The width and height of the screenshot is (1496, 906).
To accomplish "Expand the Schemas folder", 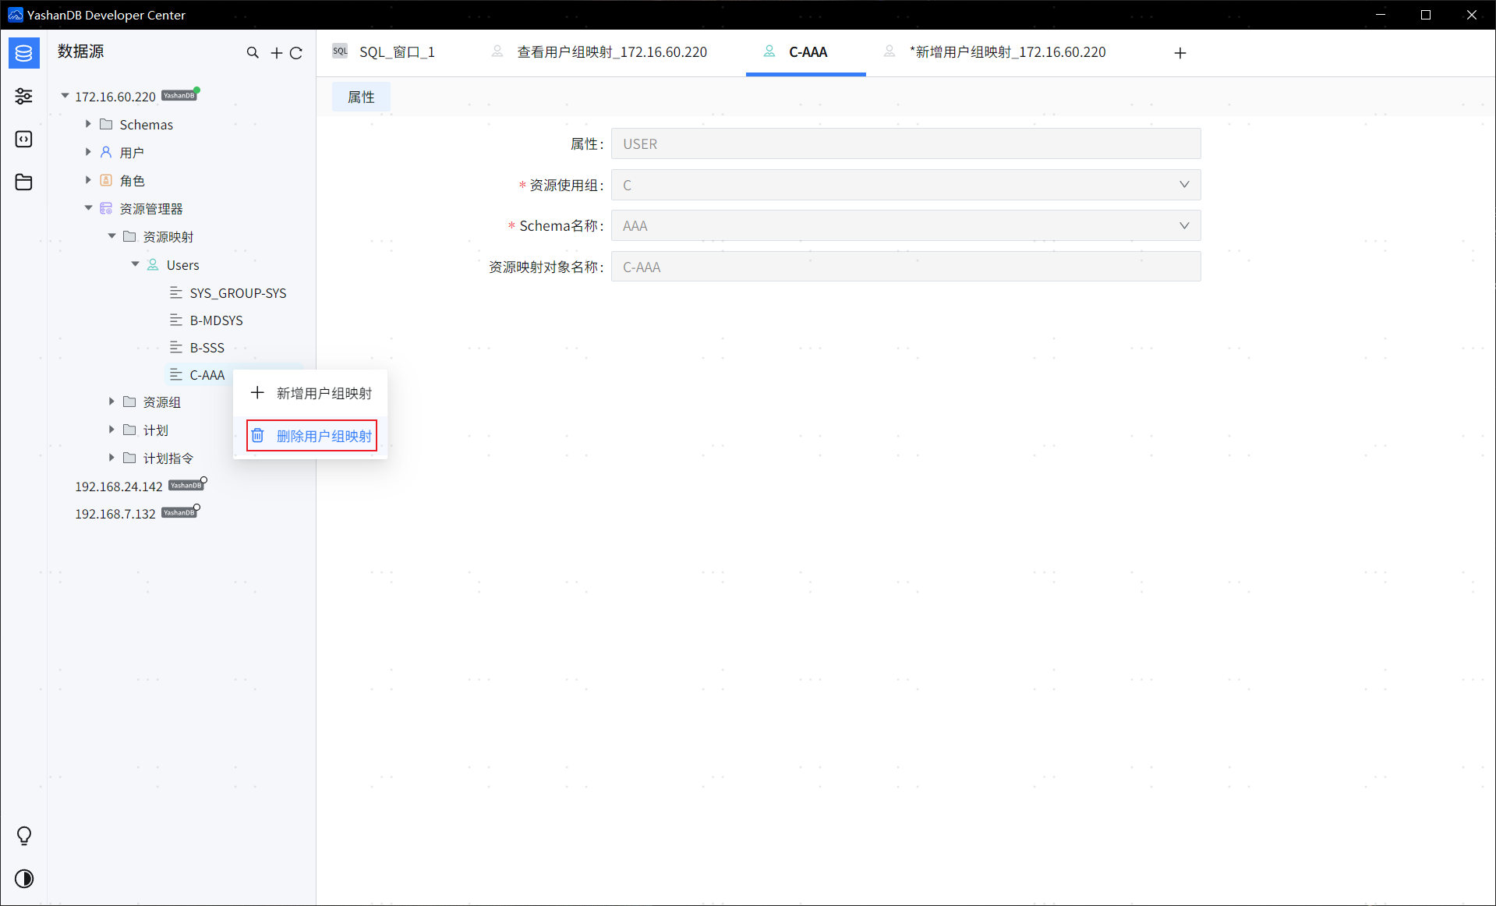I will [88, 124].
